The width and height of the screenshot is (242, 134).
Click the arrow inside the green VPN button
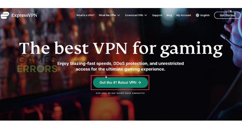pyautogui.click(x=140, y=83)
